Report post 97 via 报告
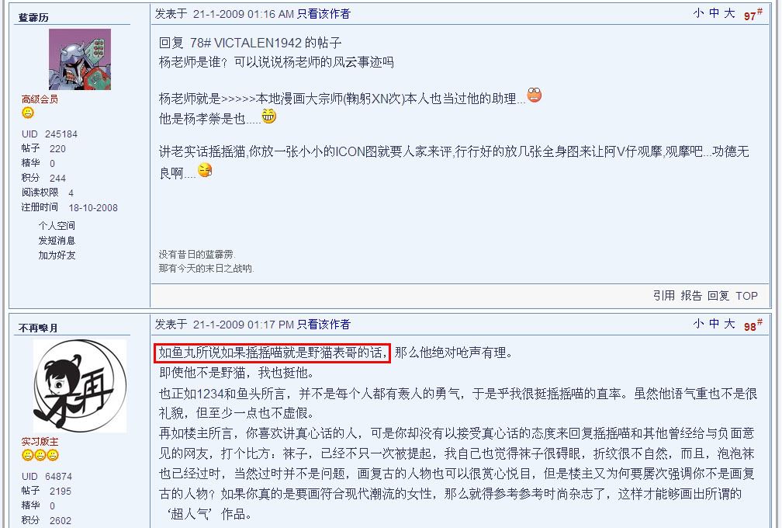The width and height of the screenshot is (782, 528). [691, 295]
